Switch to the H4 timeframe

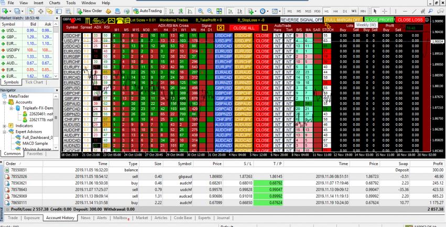(x=335, y=12)
